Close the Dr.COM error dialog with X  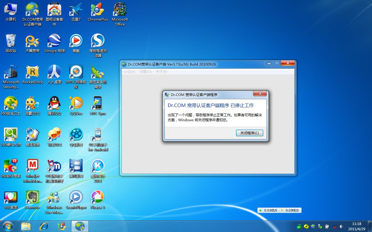[260, 94]
